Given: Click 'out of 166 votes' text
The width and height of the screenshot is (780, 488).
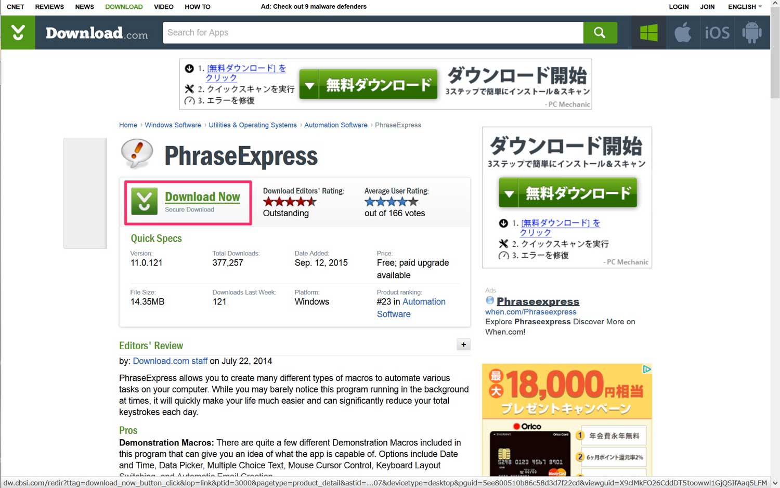Looking at the screenshot, I should coord(395,213).
